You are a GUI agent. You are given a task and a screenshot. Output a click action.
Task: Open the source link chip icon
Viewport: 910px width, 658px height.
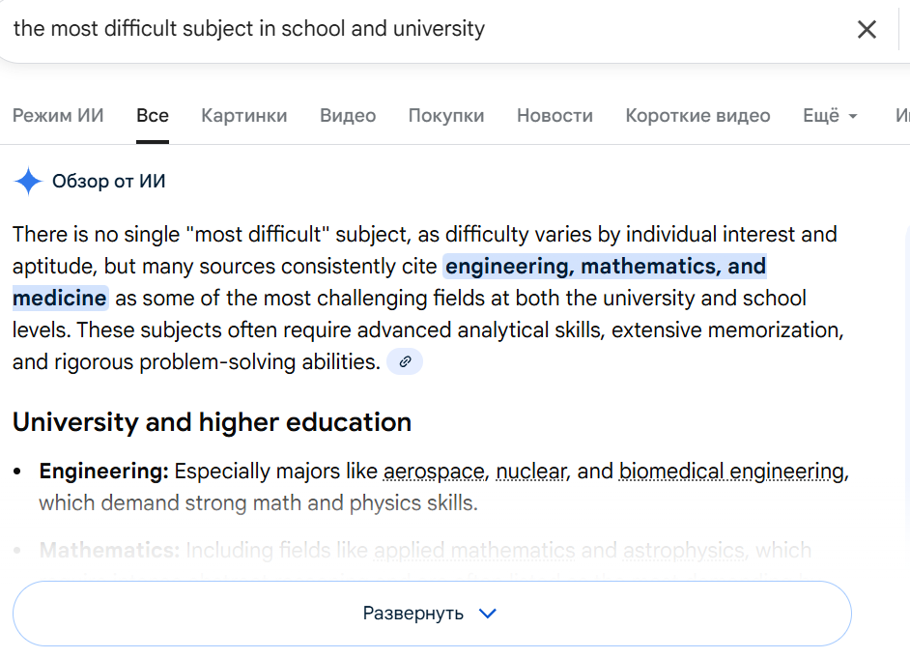click(x=405, y=362)
